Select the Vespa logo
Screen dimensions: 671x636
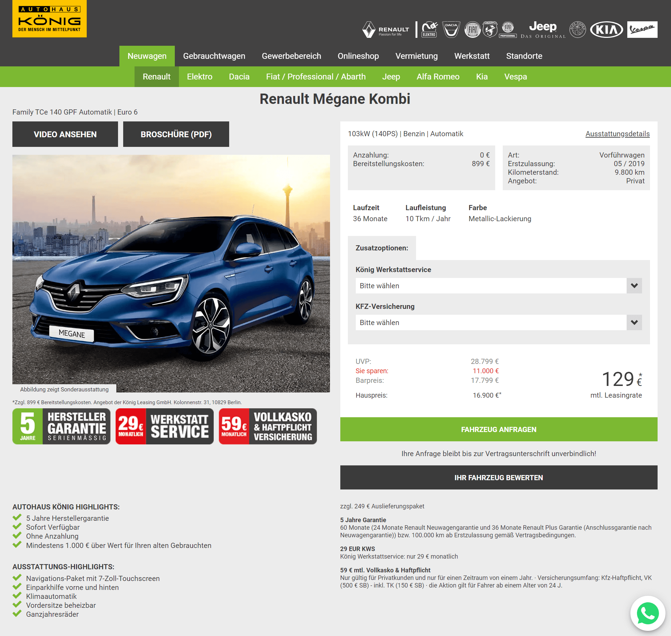point(642,30)
